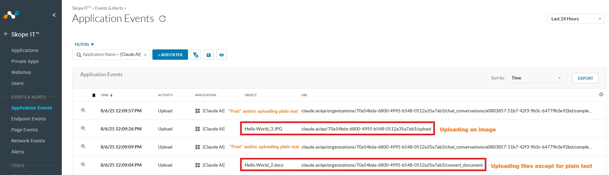Open Private Apps in the sidebar
The height and width of the screenshot is (175, 609).
point(25,61)
